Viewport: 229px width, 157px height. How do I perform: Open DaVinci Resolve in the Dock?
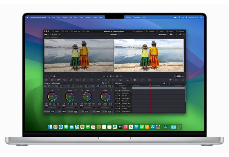coord(165,127)
